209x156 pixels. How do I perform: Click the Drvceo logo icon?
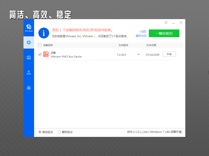click(x=29, y=28)
